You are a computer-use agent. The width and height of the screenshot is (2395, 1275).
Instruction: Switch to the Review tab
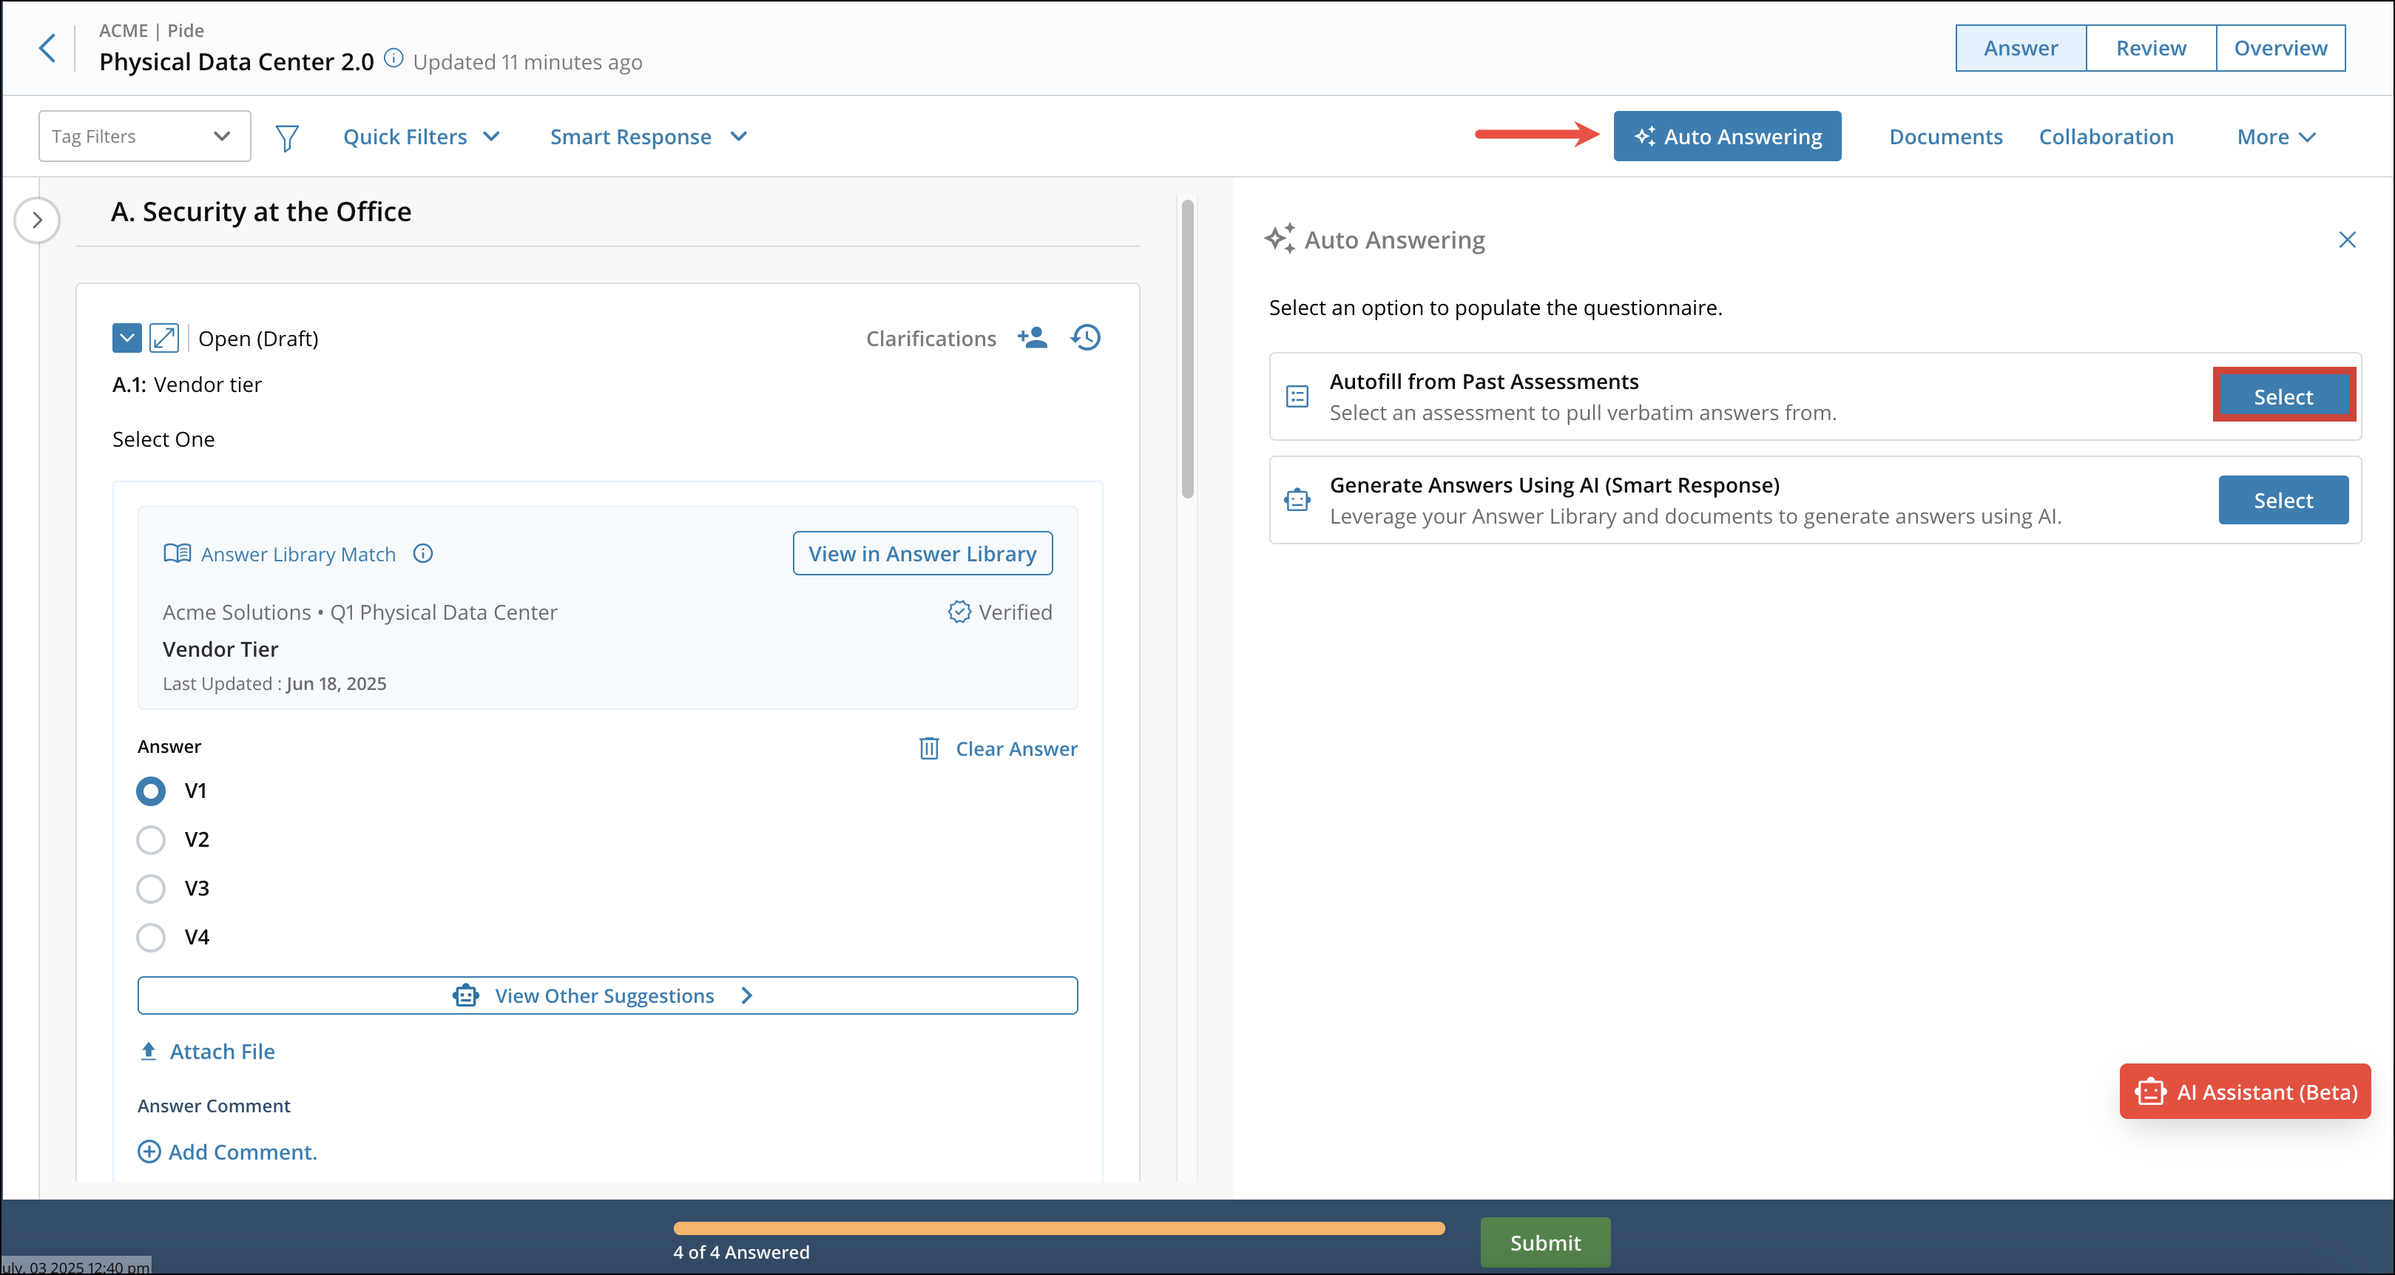click(2149, 47)
